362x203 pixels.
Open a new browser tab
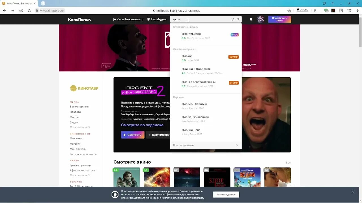[x=43, y=3]
